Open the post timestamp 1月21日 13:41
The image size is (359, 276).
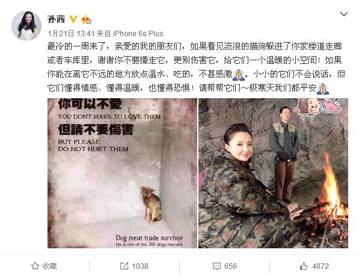71,34
